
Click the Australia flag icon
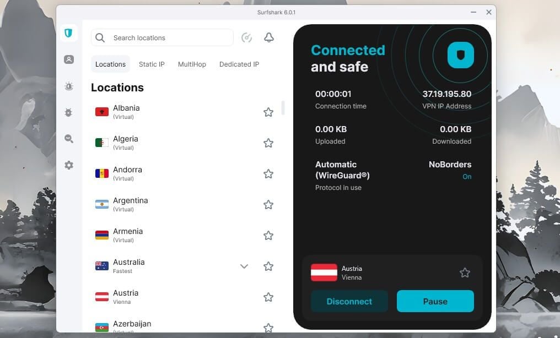[102, 266]
